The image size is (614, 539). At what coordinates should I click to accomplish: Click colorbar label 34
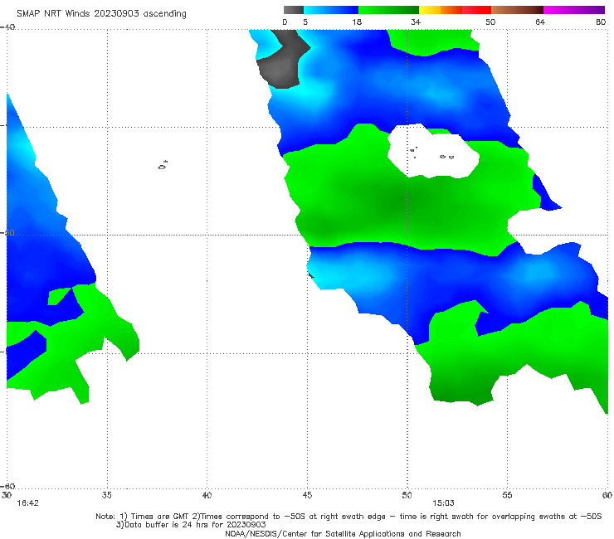pyautogui.click(x=416, y=22)
